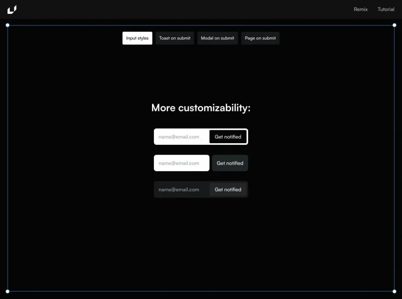Open the Remix link

pyautogui.click(x=360, y=9)
